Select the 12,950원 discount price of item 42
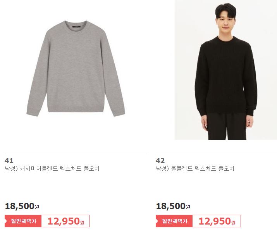The image size is (277, 235). [217, 221]
